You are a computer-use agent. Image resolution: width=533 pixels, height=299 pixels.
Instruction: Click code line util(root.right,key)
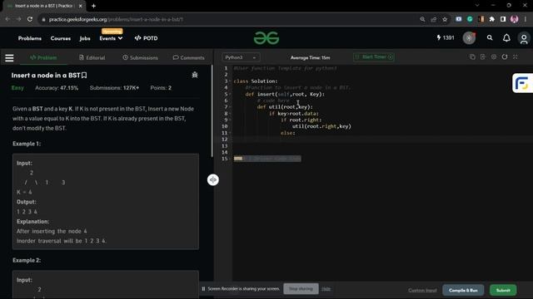pyautogui.click(x=321, y=126)
